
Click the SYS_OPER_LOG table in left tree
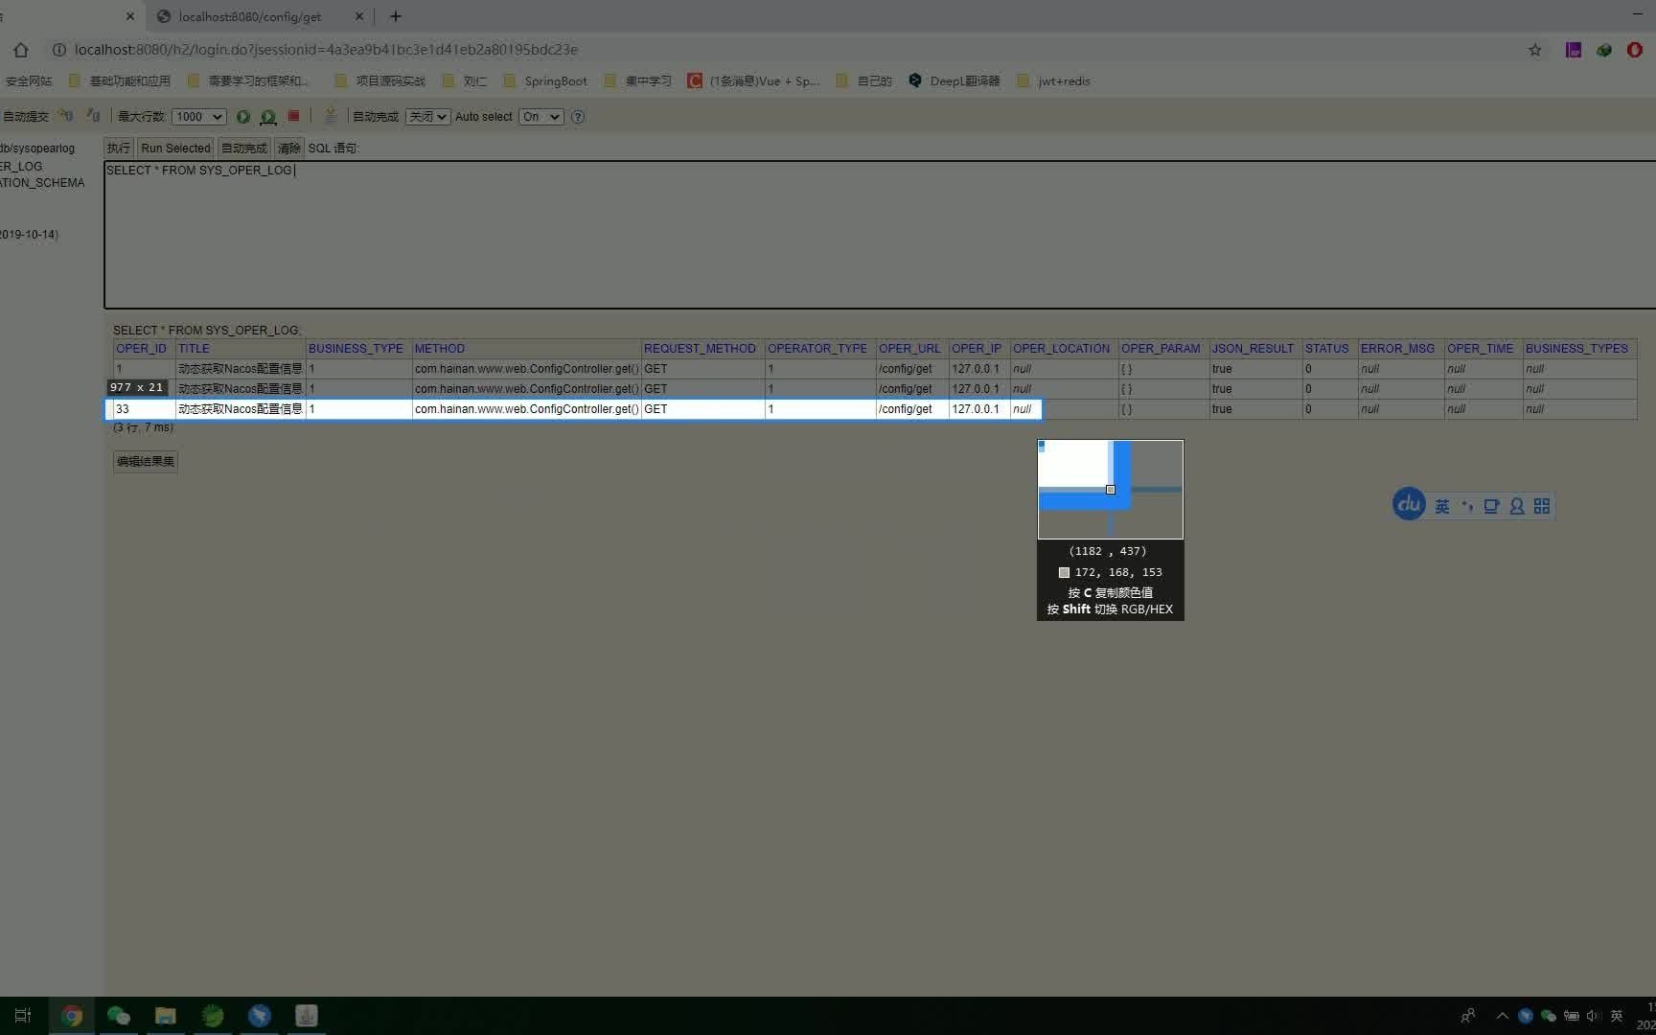(x=21, y=167)
